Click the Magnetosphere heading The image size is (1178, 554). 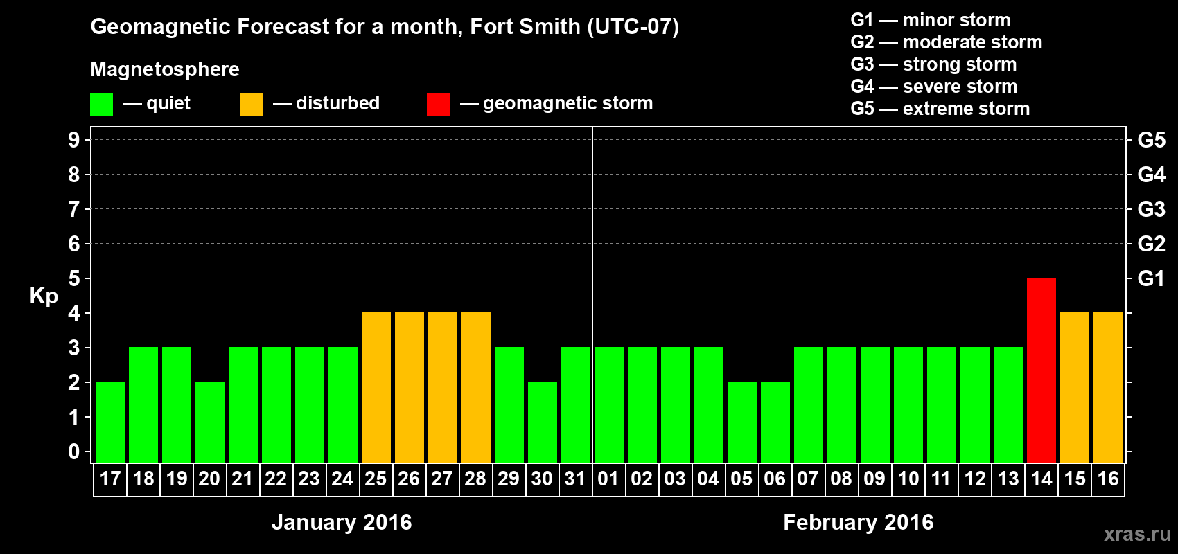(165, 70)
